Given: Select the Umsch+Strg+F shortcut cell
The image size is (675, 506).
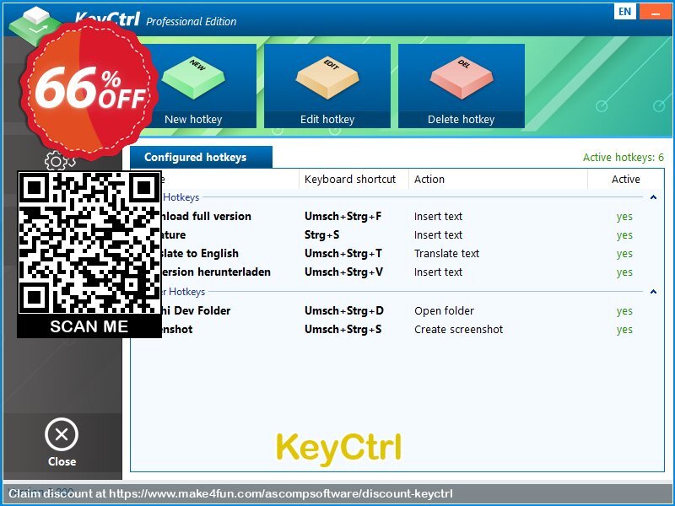Looking at the screenshot, I should (x=343, y=217).
